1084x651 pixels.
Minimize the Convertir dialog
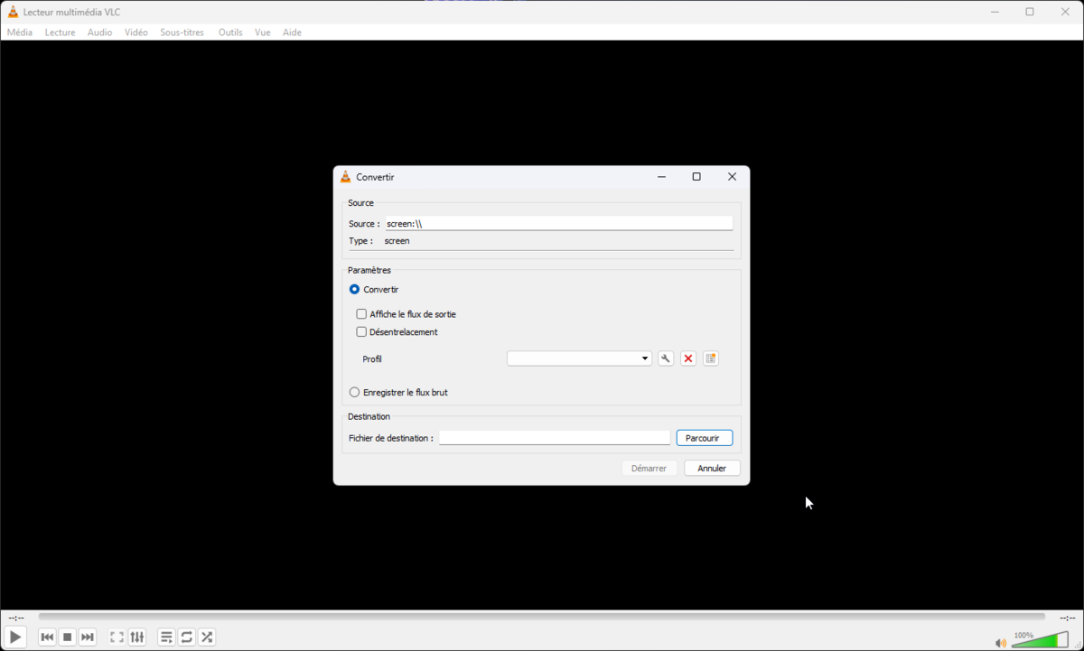(x=662, y=177)
